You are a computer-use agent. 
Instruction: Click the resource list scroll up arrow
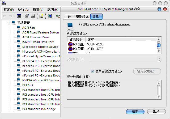(x=159, y=39)
